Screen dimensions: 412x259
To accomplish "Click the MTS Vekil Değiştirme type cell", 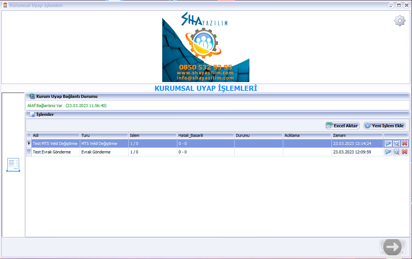I will (104, 143).
